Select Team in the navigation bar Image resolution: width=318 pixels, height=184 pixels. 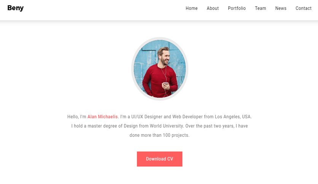coord(261,8)
